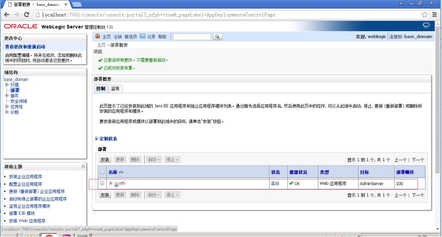Screen dimensions: 442x237
Task: Expand the yth deployment row
Action: point(111,183)
